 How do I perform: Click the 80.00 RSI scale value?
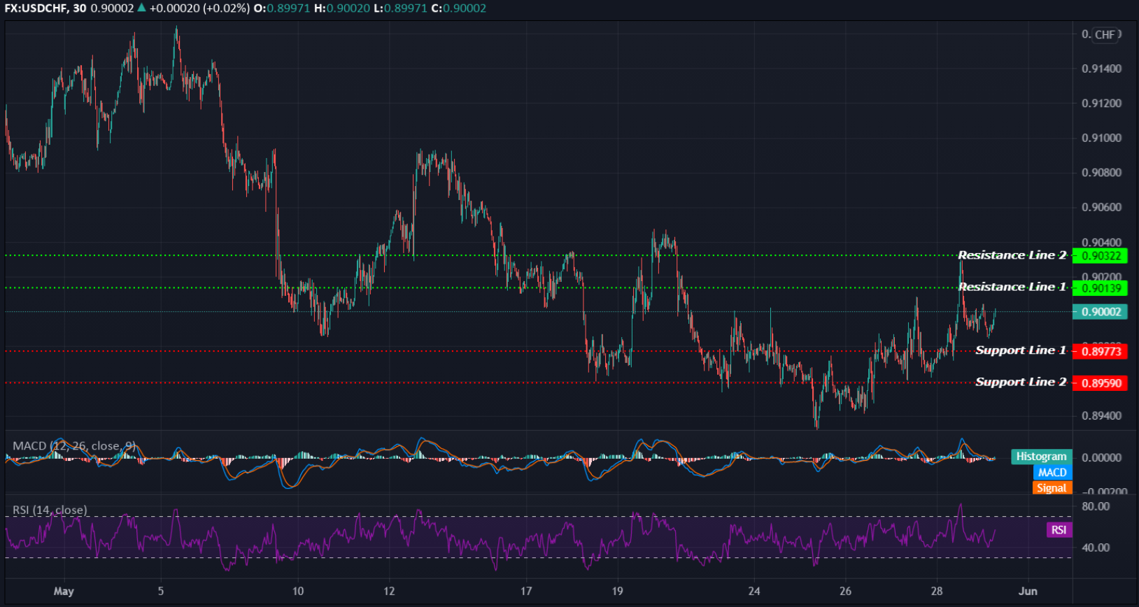tap(1096, 506)
